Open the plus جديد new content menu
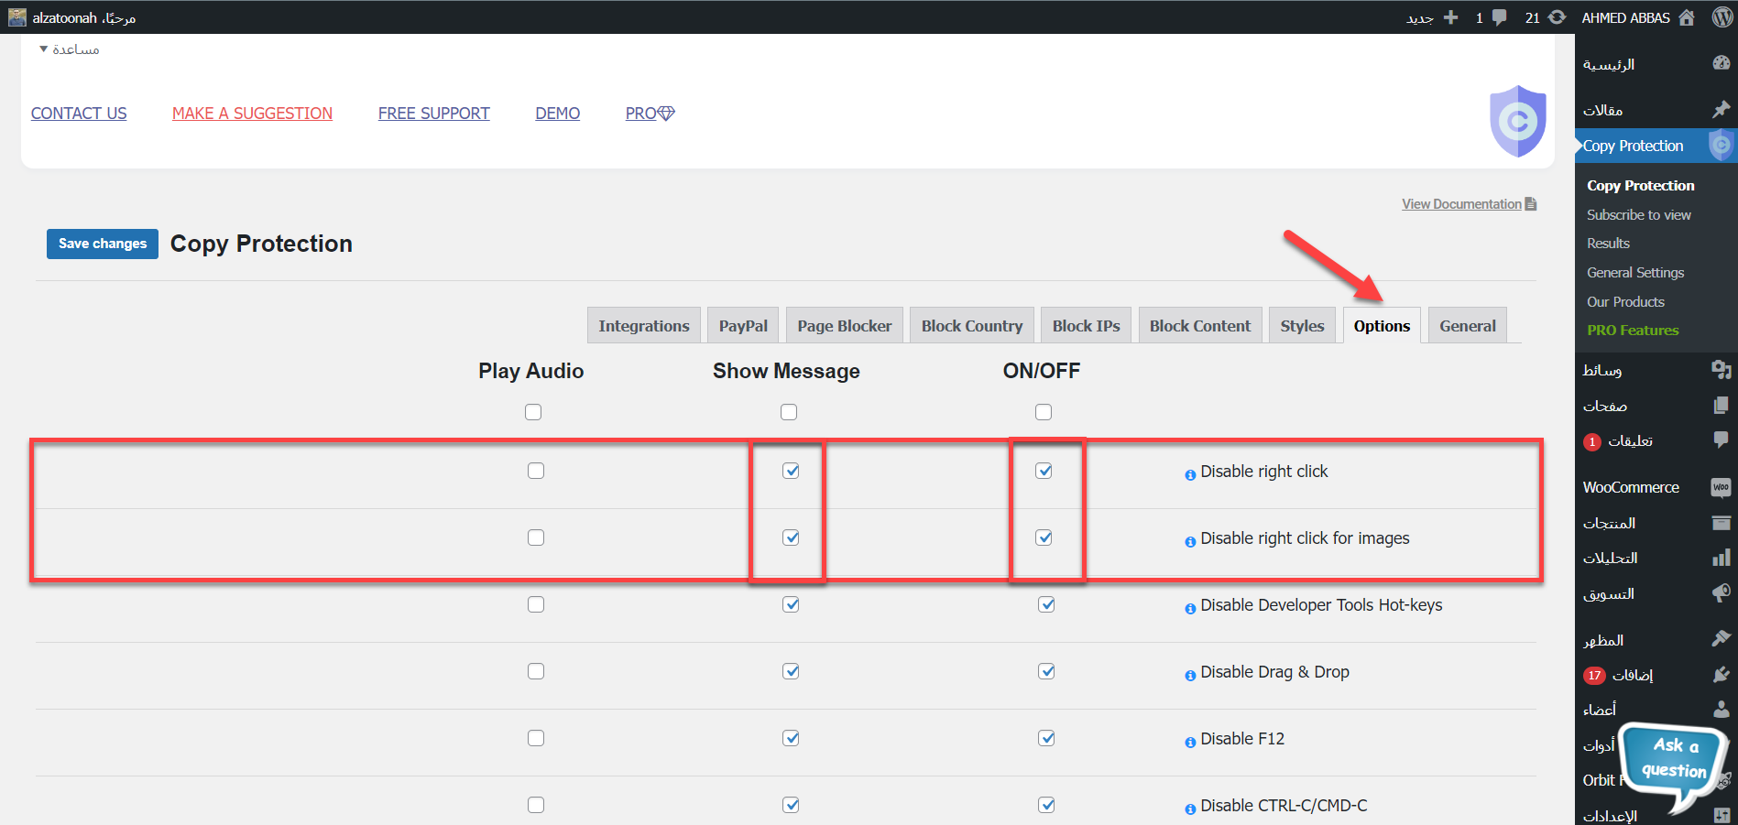Image resolution: width=1738 pixels, height=825 pixels. (x=1449, y=17)
